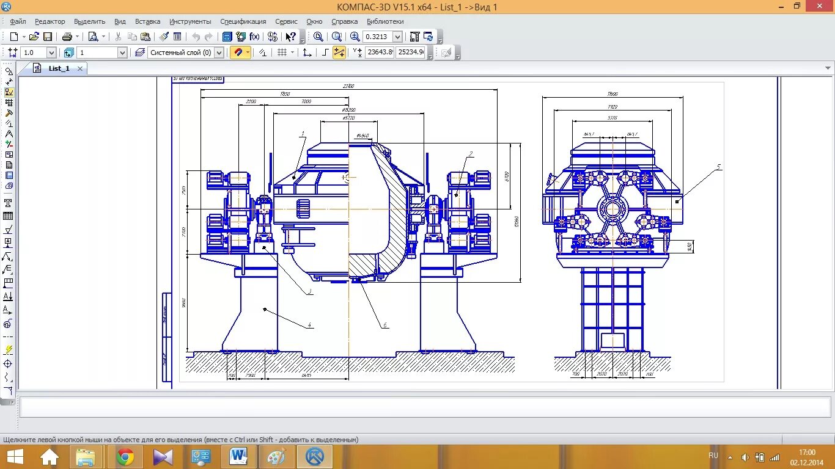The width and height of the screenshot is (835, 469).
Task: Select the Copy Properties brush icon
Action: (164, 37)
